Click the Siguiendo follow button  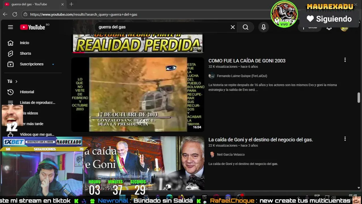[x=329, y=19]
